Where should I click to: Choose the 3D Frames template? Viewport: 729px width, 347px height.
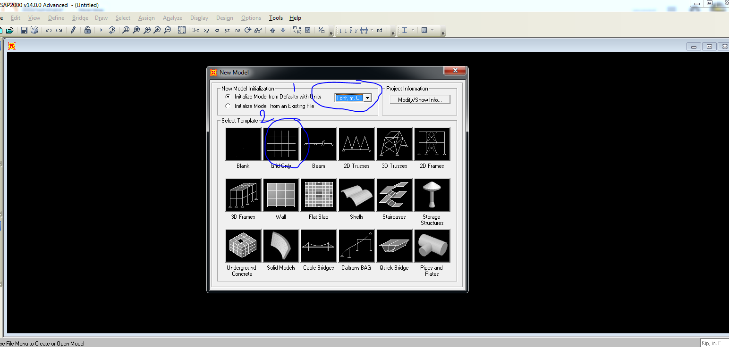(x=243, y=195)
